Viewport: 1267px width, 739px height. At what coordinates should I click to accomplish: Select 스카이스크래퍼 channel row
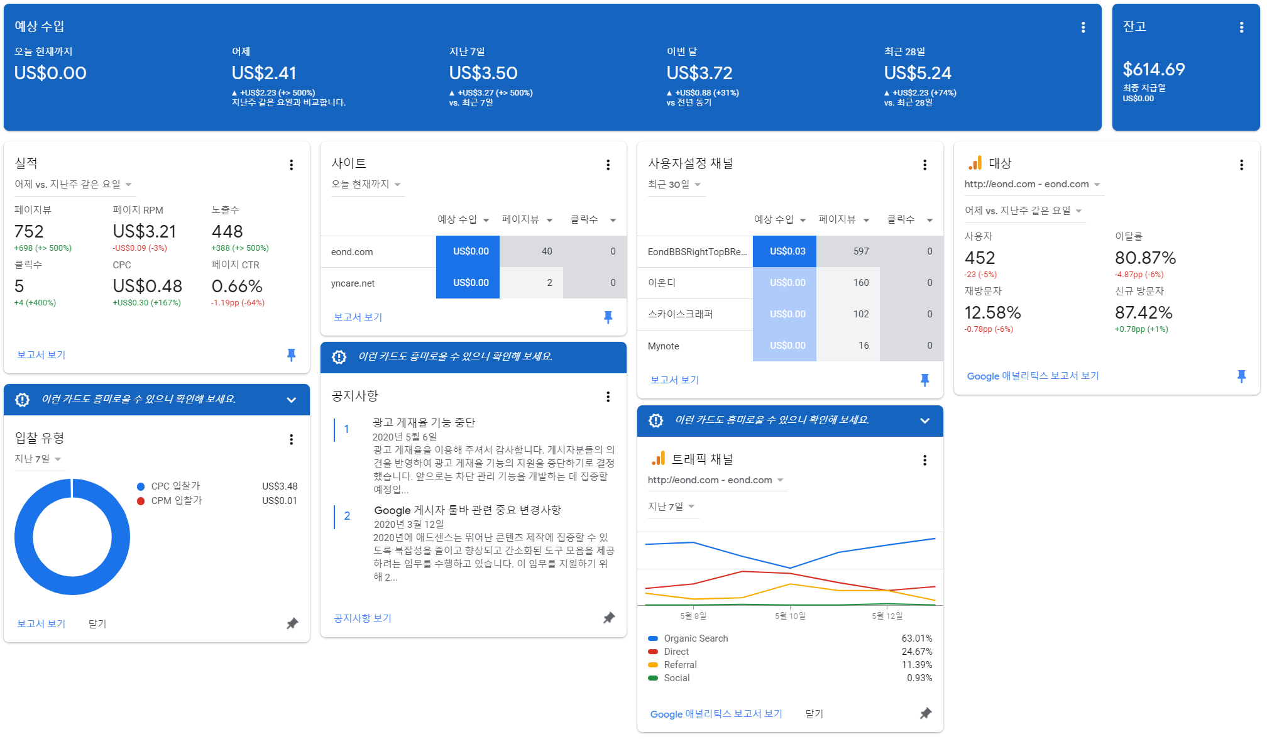coord(790,314)
